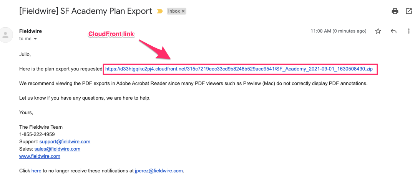Click the Inbox label tag
Viewport: 420px width, 177px height.
pos(176,11)
